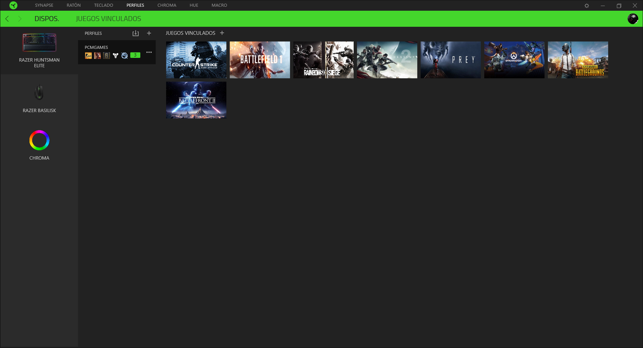
Task: Go to the CHROMA top tab
Action: click(x=167, y=5)
